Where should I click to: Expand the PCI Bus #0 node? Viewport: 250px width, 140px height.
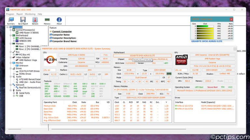14,54
